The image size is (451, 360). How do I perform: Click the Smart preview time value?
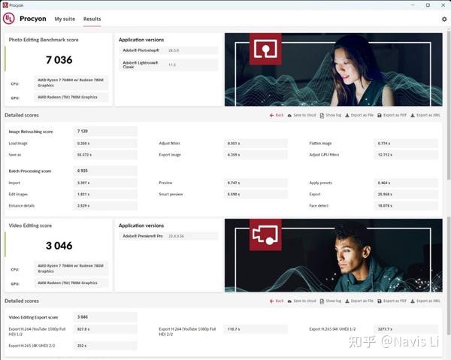click(256, 195)
